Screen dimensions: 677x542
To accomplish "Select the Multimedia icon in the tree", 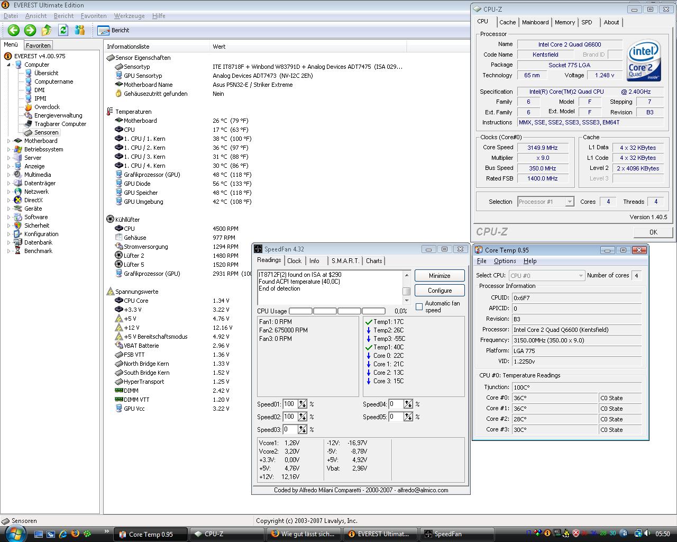I will point(19,175).
